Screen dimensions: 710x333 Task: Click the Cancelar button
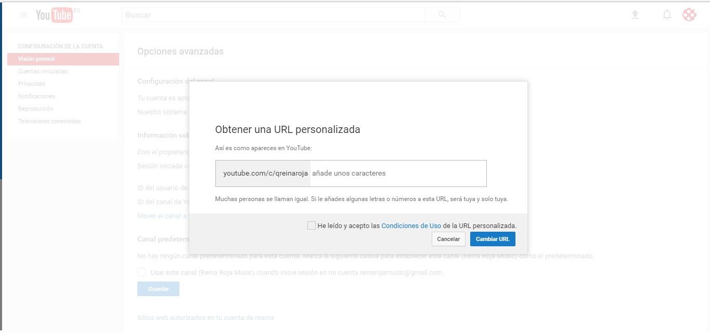[x=448, y=239]
